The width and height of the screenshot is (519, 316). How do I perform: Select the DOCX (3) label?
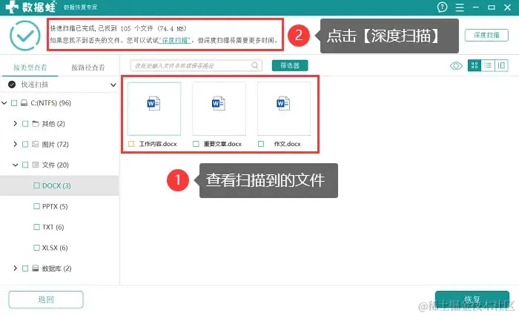56,185
